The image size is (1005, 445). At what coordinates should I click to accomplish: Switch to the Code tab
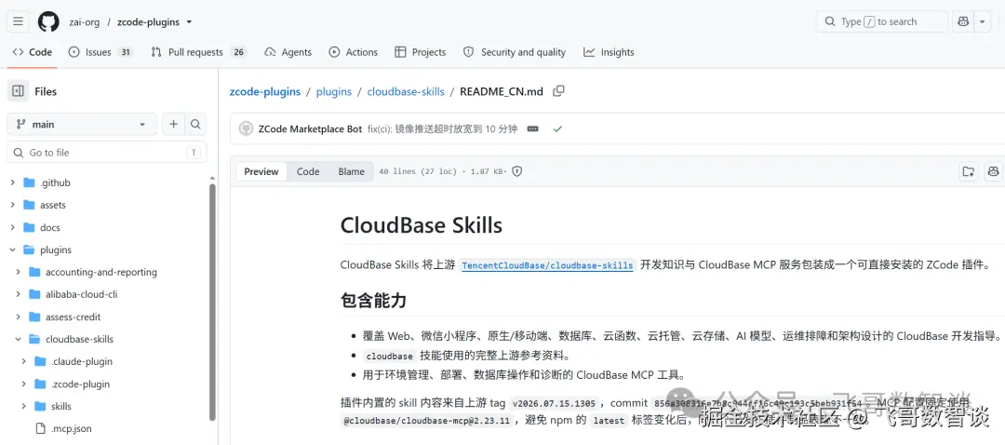tap(32, 52)
